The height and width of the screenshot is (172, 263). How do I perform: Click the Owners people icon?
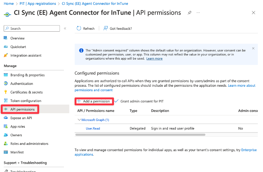[x=6, y=135]
